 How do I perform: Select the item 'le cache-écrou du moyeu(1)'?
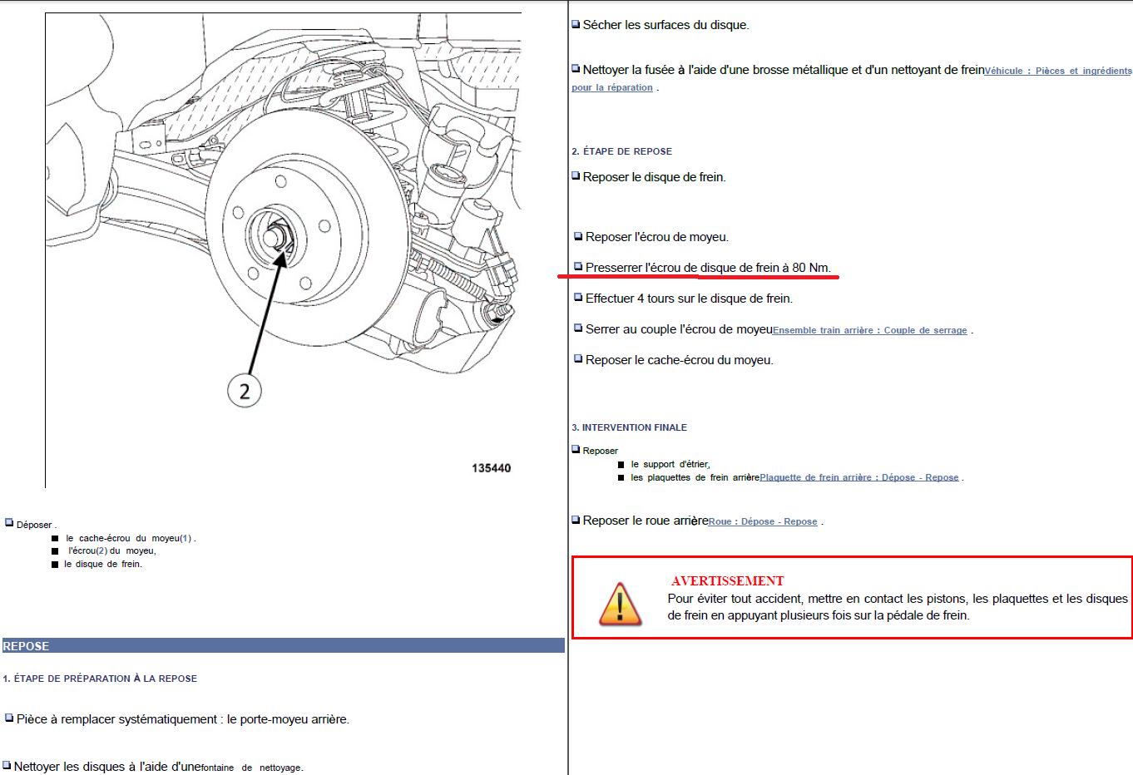tap(129, 538)
